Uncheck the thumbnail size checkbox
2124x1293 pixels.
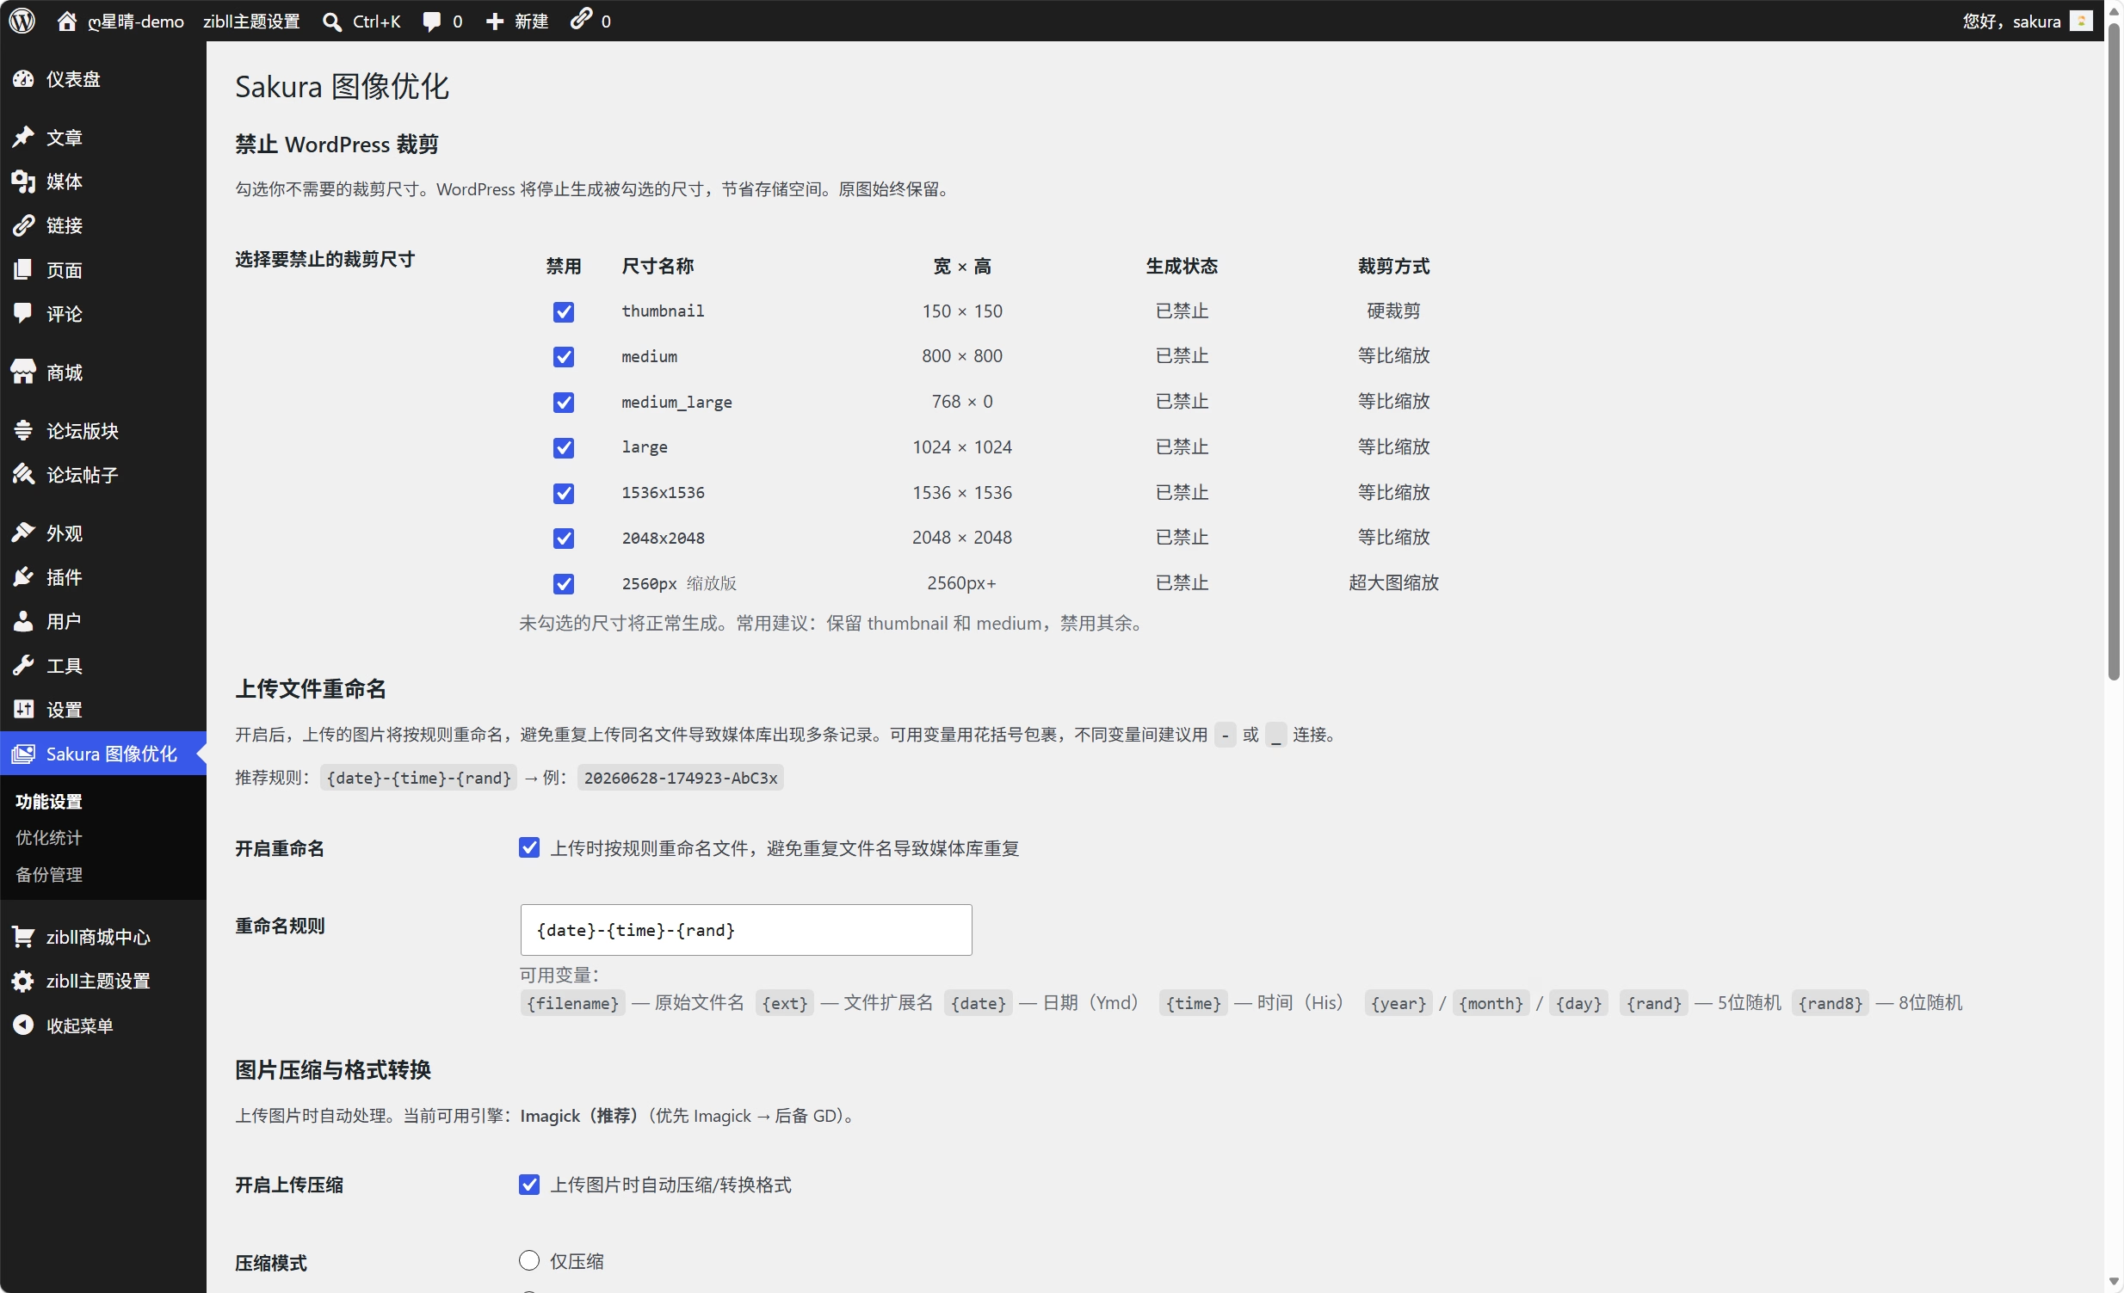[x=564, y=311]
